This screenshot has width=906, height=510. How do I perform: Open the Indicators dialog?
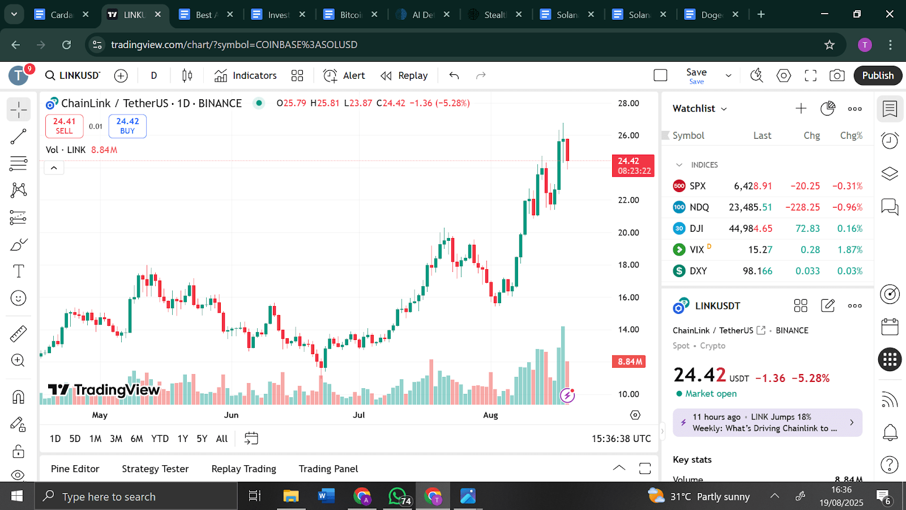tap(246, 75)
